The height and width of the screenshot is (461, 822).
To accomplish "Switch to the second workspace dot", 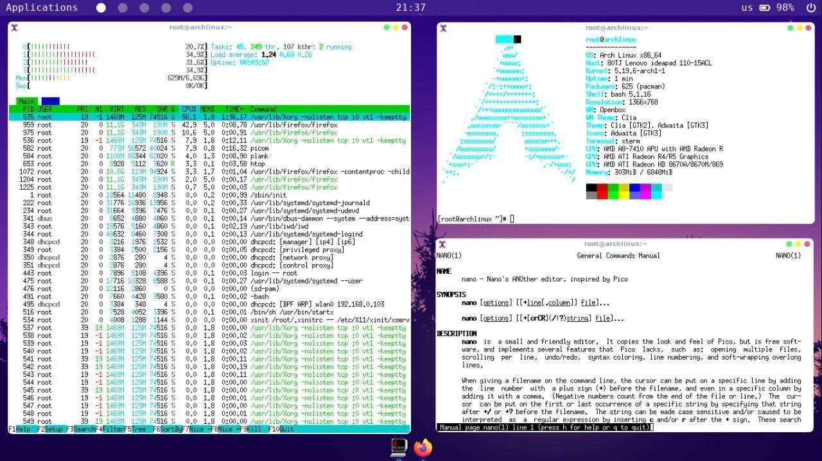I will click(123, 8).
